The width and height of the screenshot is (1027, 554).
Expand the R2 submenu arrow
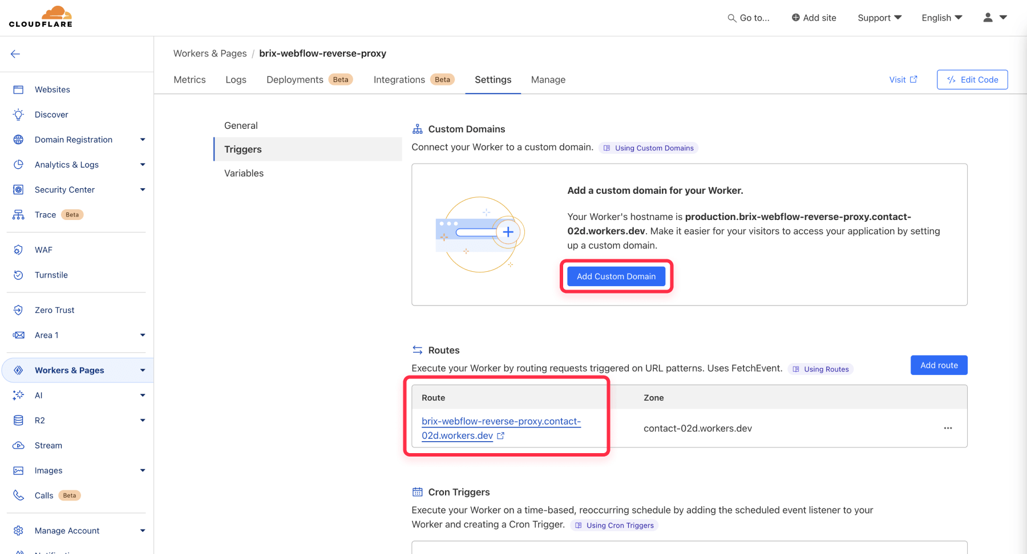click(143, 421)
